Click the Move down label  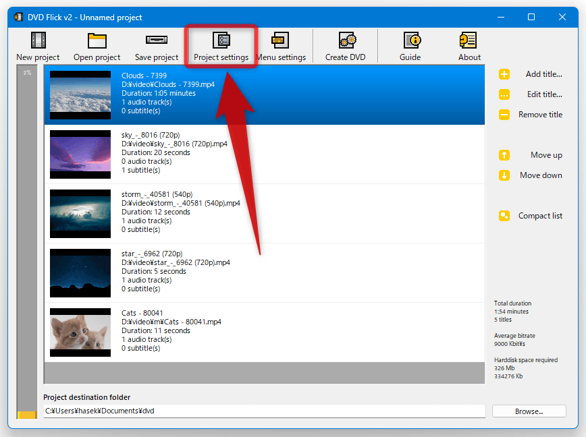(541, 175)
